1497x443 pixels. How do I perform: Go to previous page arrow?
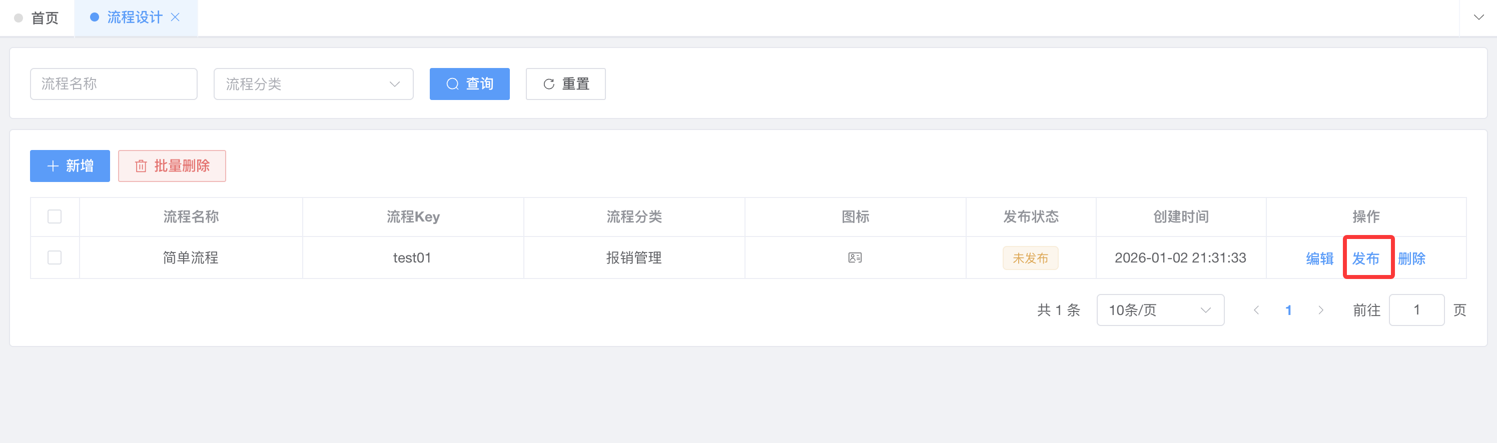click(x=1256, y=310)
